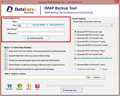The image size is (120, 96).
Task: Click the step 3 export option instruction
Action: click(x=34, y=60)
